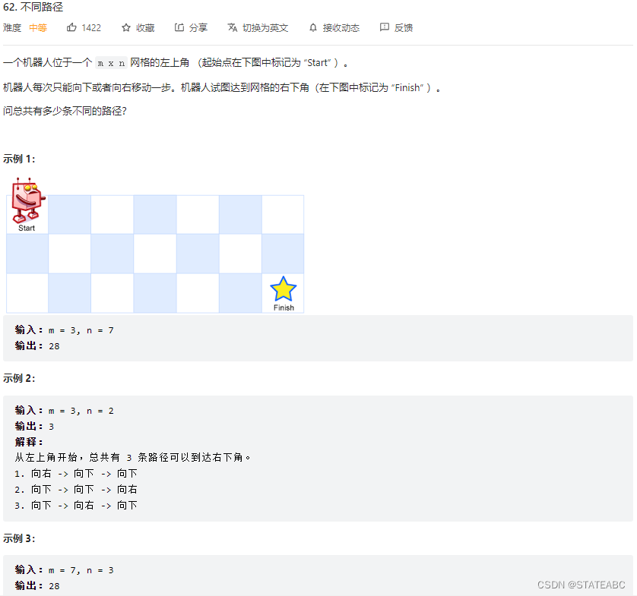Open the 反馈 feedback speech-bubble icon

384,27
